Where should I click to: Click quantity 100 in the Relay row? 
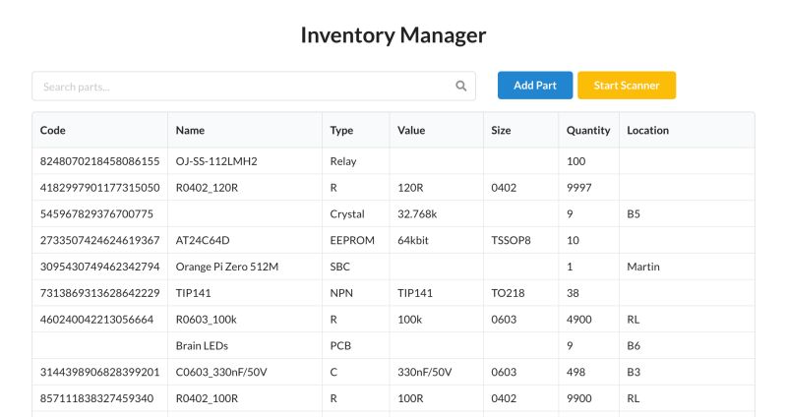(575, 161)
